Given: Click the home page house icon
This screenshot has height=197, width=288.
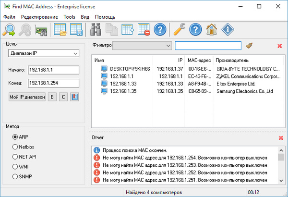Looking at the screenshot, I should click(210, 30).
